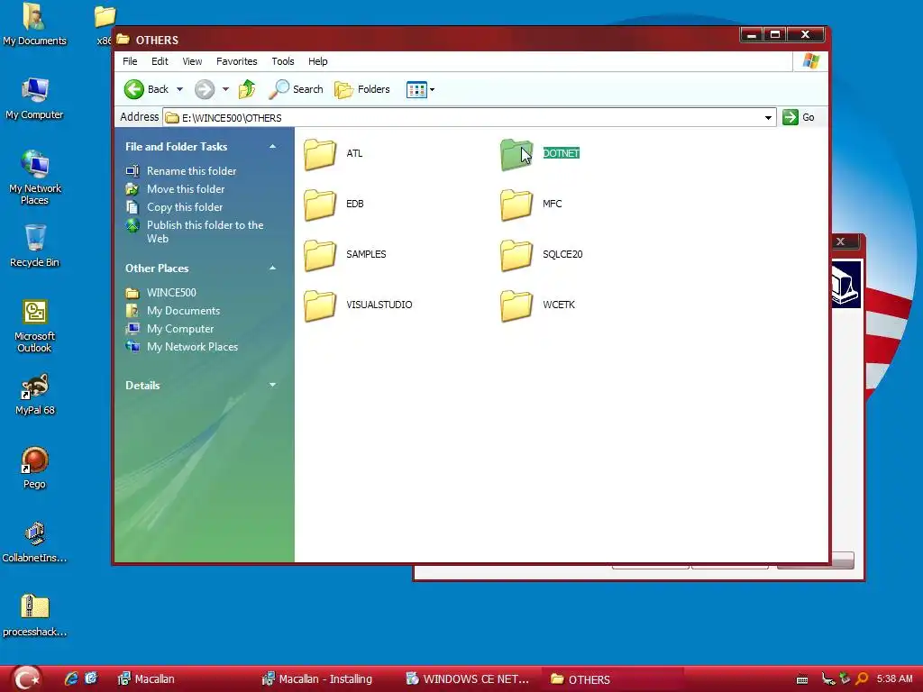The width and height of the screenshot is (923, 692).
Task: Select the WCETK folder icon
Action: click(x=516, y=306)
